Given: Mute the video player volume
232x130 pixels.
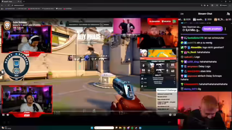Looking at the screenshot, I should tap(8, 115).
